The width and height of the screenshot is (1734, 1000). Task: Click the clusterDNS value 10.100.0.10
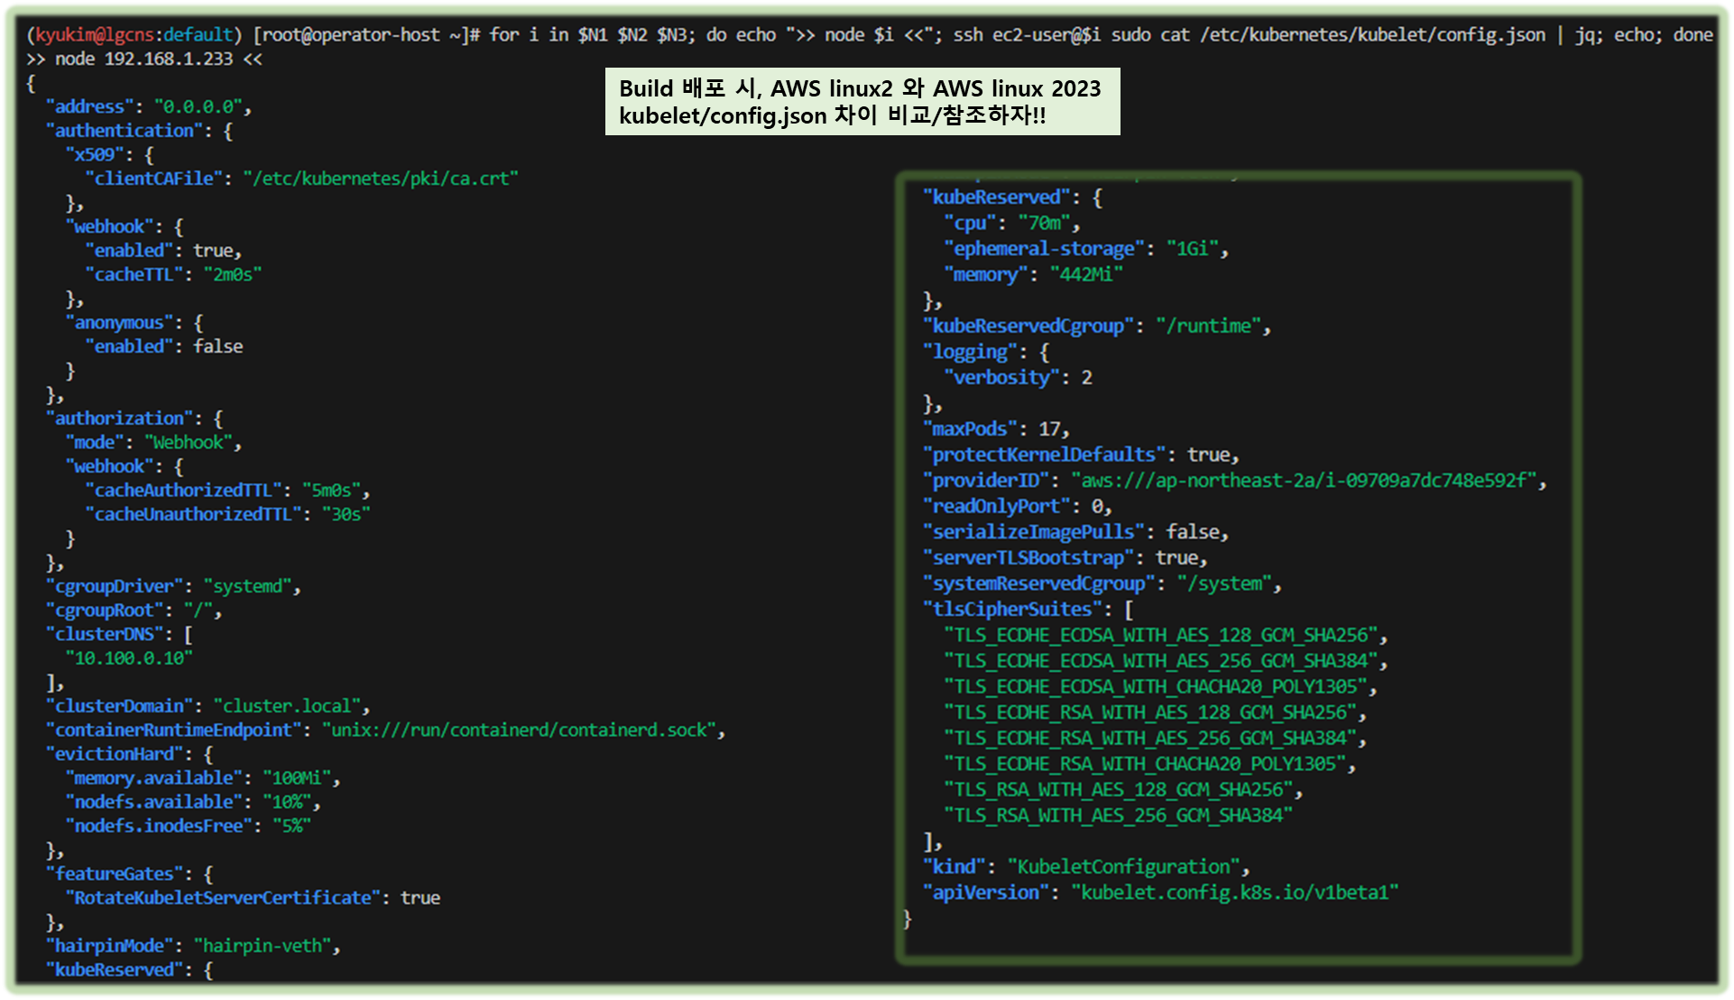129,658
